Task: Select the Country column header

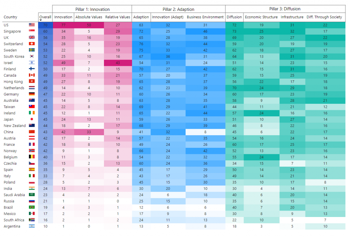Action: pos(11,17)
